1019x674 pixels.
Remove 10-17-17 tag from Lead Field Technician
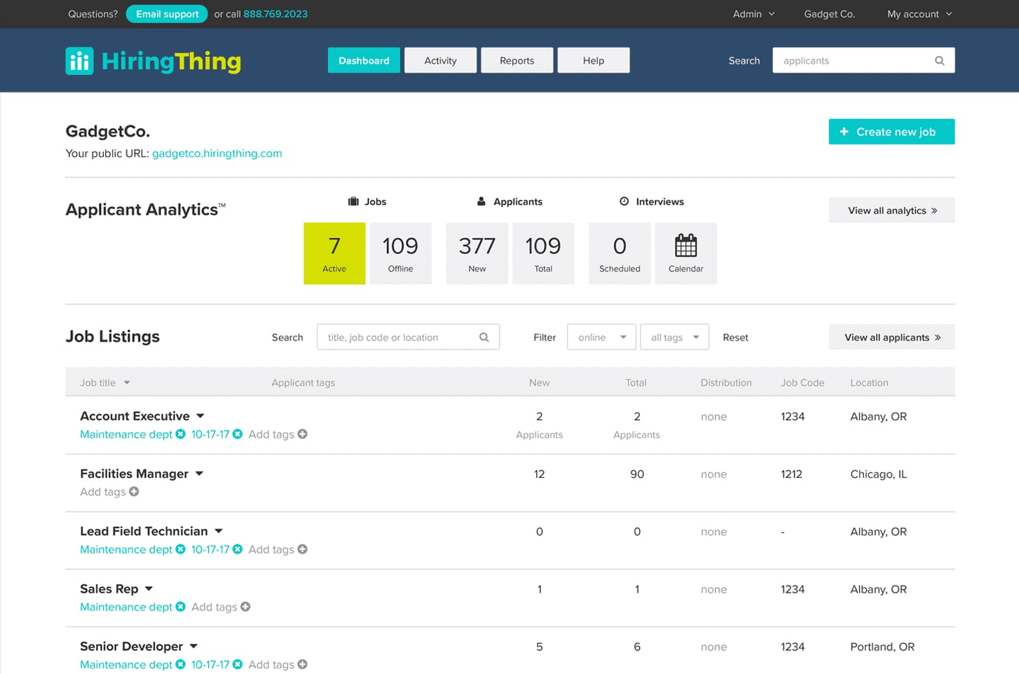pyautogui.click(x=238, y=549)
